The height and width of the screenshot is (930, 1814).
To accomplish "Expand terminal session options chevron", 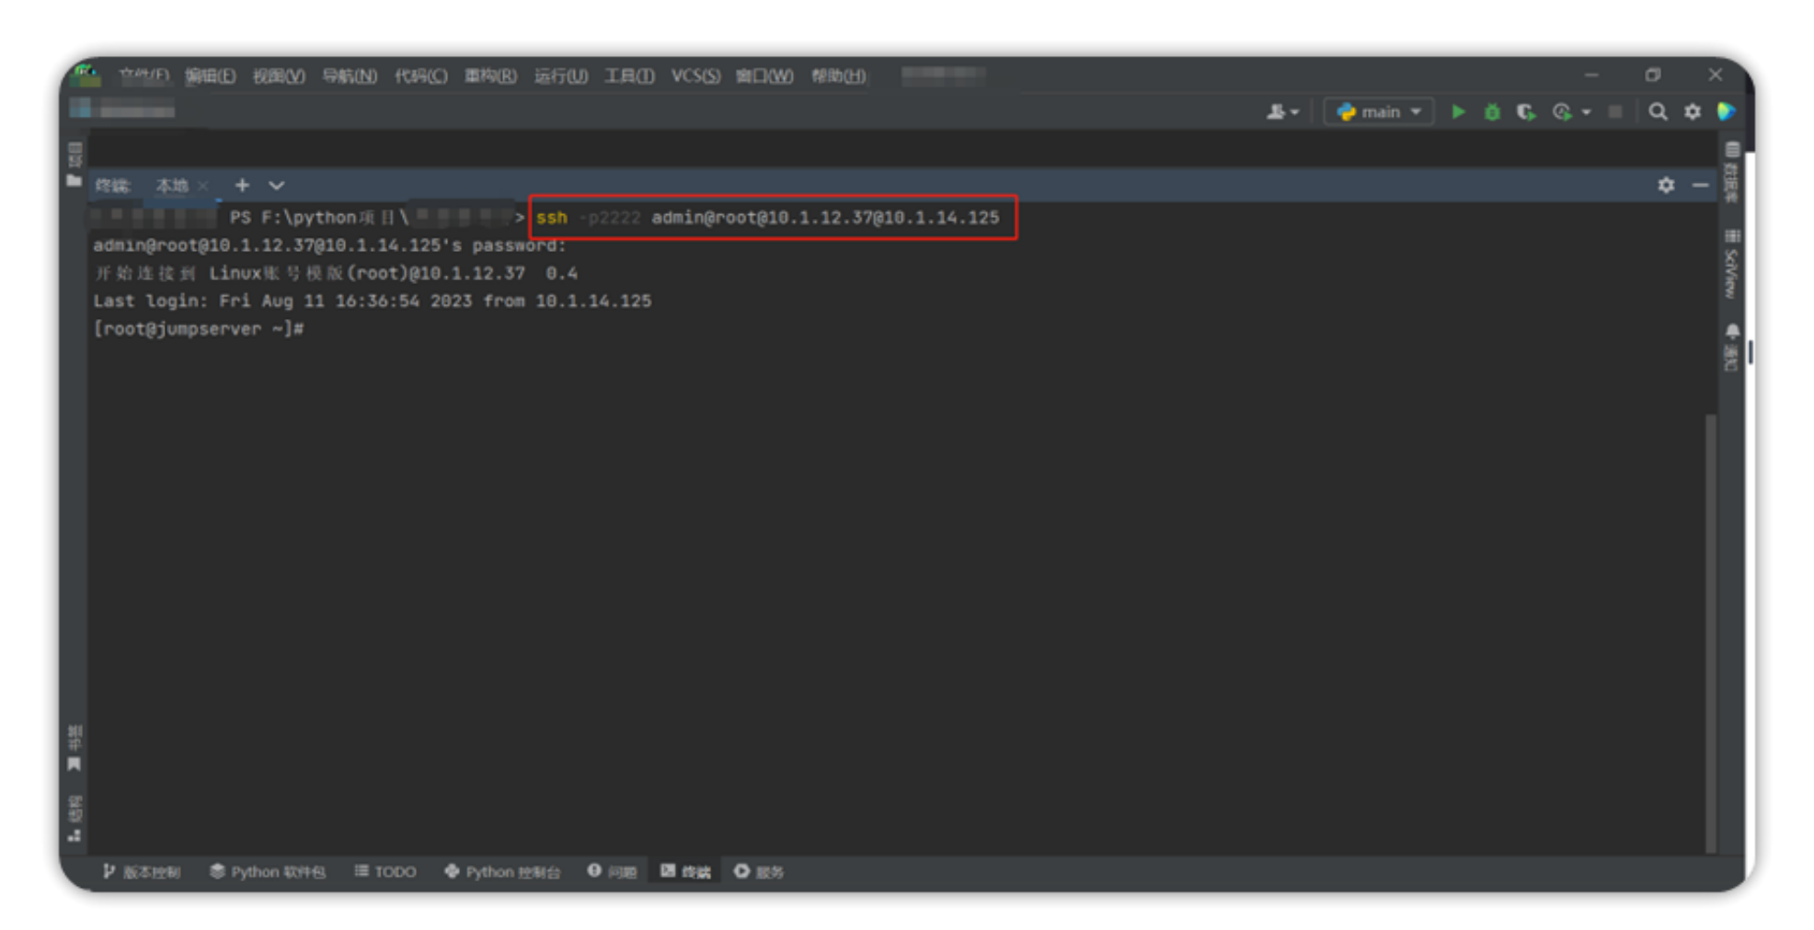I will click(x=276, y=186).
